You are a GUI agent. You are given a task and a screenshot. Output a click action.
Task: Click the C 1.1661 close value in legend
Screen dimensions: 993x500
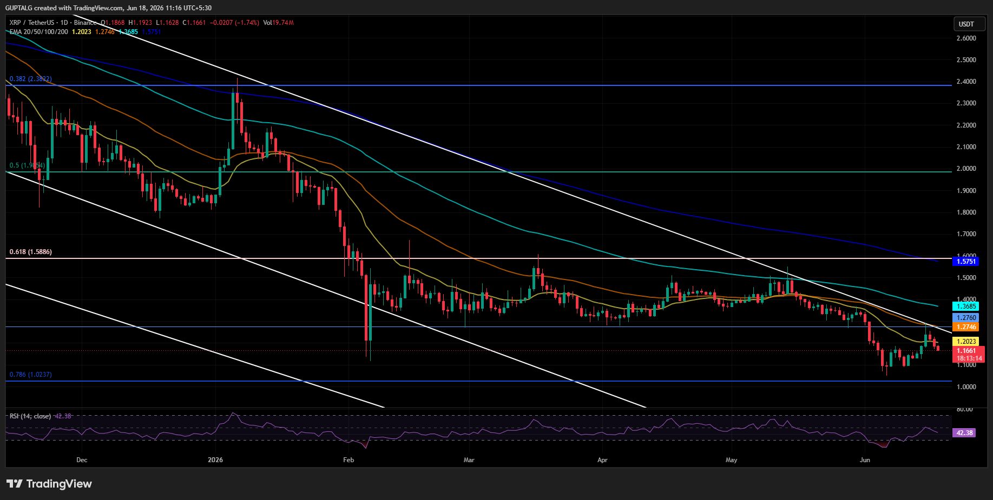(194, 23)
